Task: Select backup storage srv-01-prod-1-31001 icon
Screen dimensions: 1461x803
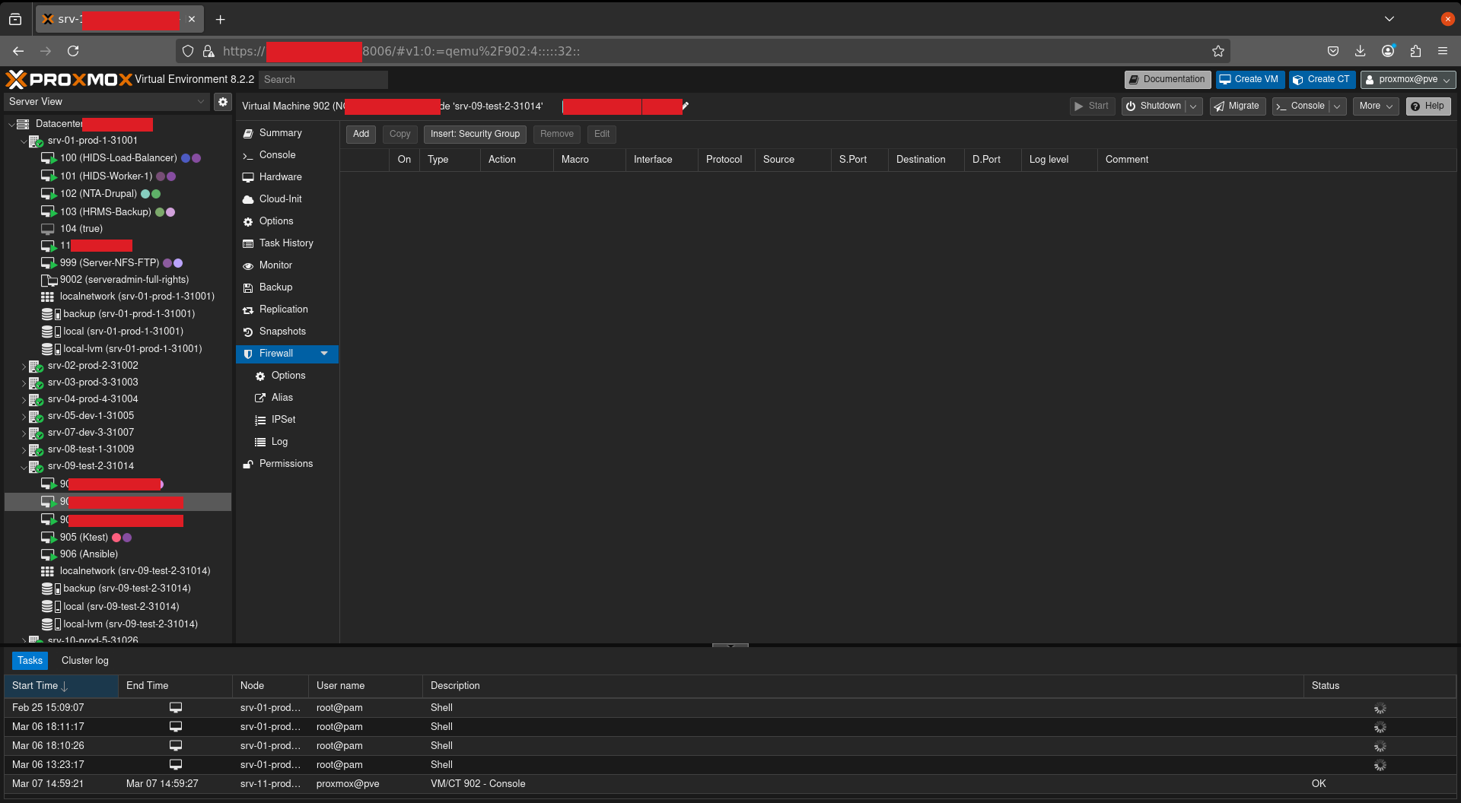Action: [51, 314]
